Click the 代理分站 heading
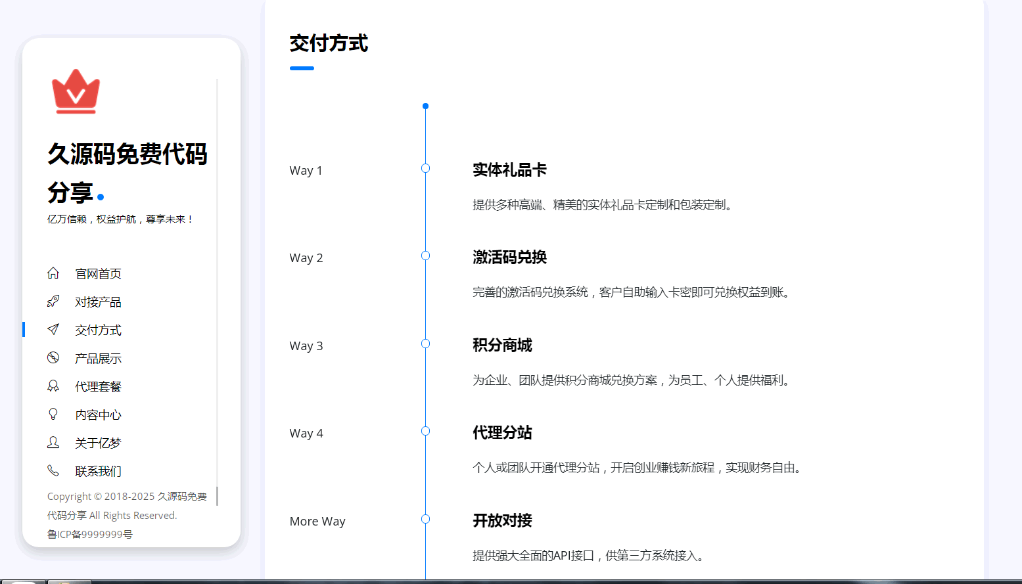The width and height of the screenshot is (1022, 584). (502, 433)
